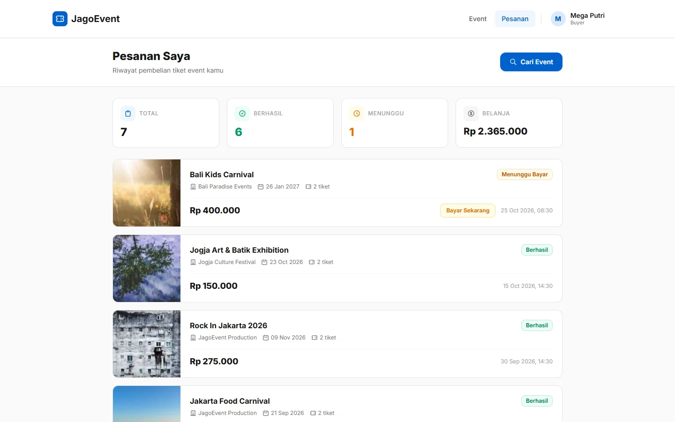
Task: Click the clipboard icon in TOTAL card
Action: point(128,113)
